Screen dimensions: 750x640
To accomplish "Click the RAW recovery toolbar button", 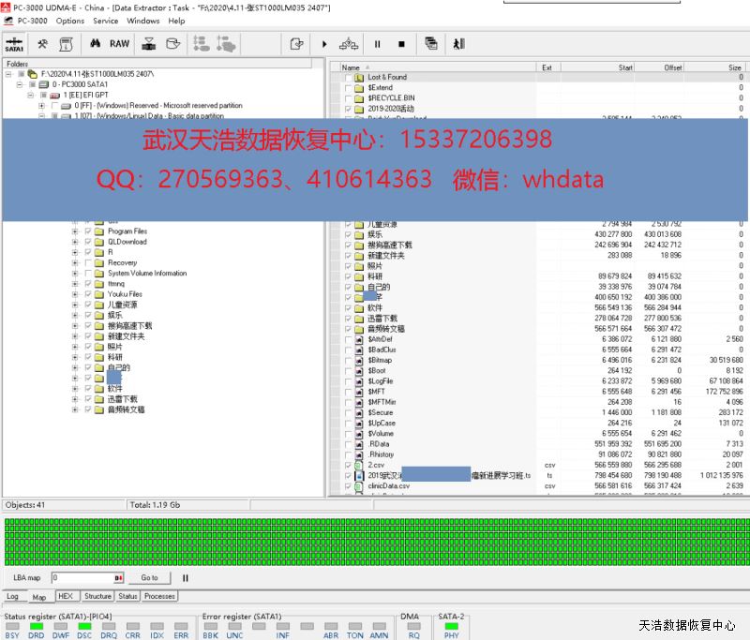I will click(x=119, y=43).
